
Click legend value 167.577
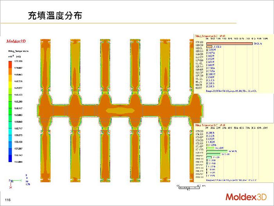(x=18, y=88)
